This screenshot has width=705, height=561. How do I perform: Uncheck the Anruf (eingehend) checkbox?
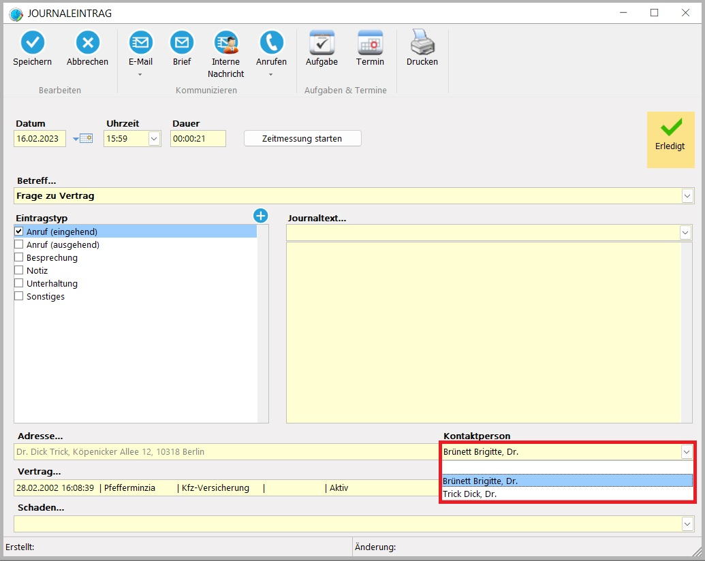click(19, 231)
